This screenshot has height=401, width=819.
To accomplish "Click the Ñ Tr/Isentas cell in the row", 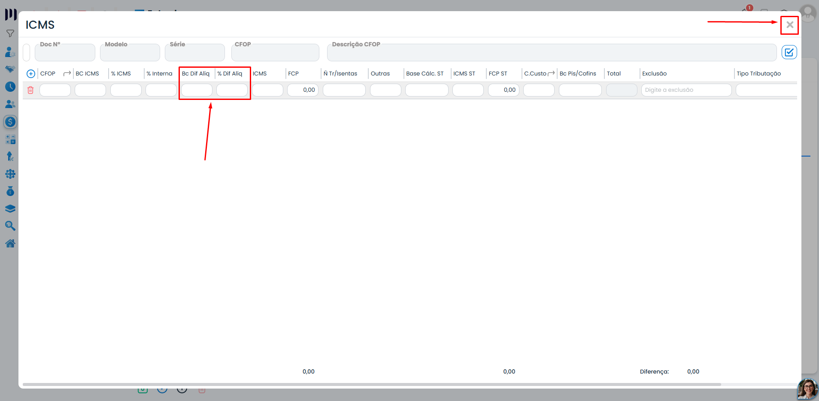I will (344, 90).
